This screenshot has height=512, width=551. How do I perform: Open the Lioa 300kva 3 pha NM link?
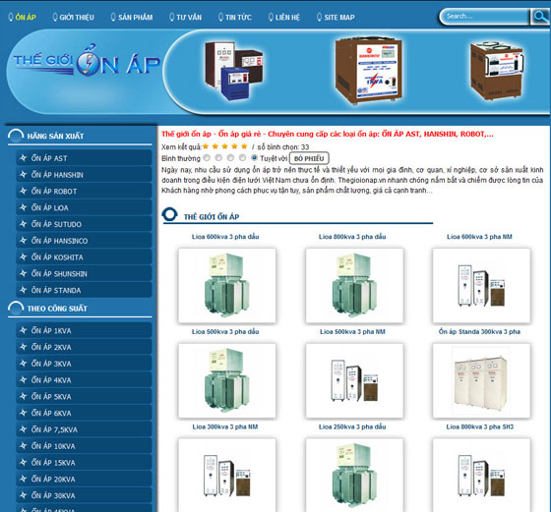(225, 427)
